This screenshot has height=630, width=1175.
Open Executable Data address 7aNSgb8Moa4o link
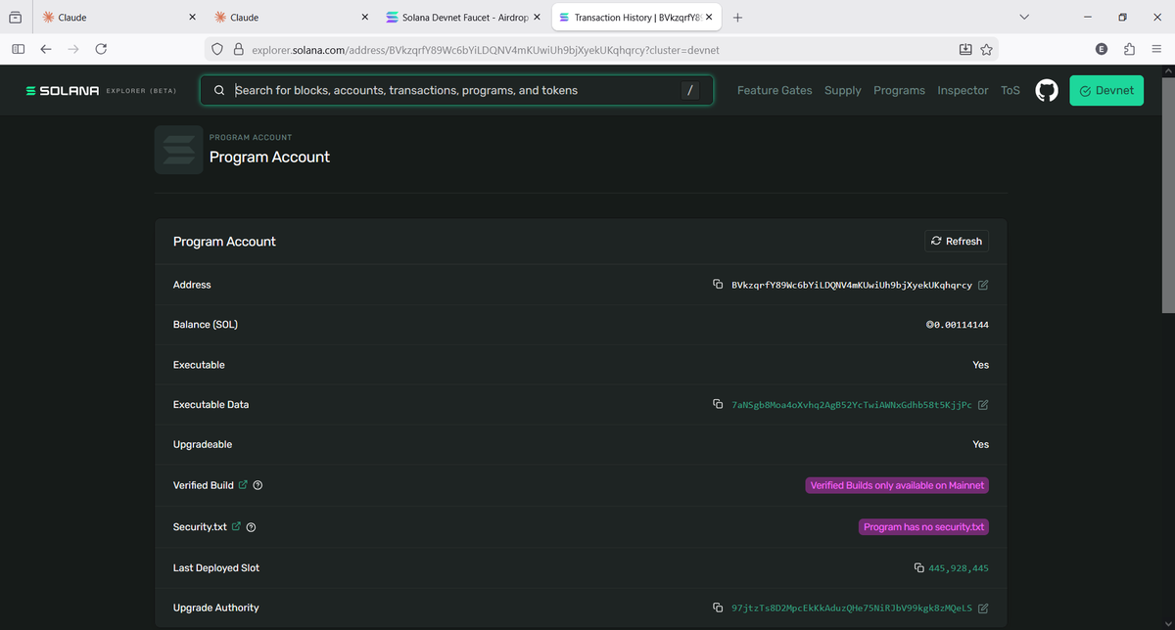852,404
